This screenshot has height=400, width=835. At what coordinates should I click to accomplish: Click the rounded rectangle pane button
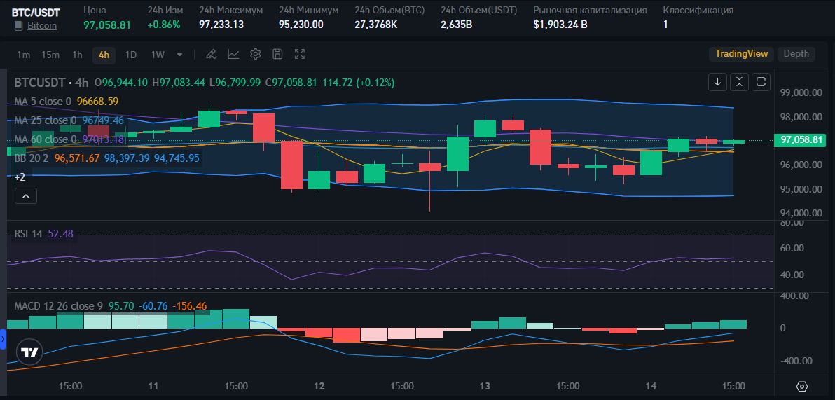(761, 82)
